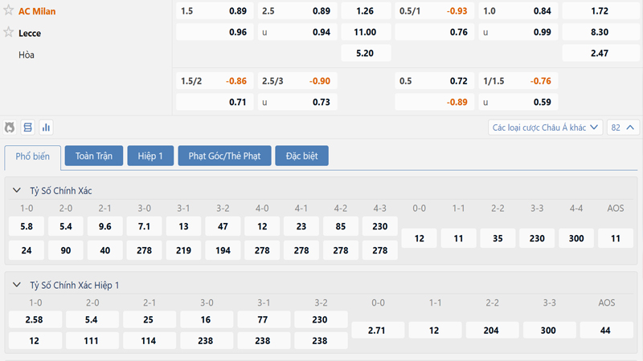Pick the 5.8 odds for a 1-0 correct score

pos(27,226)
